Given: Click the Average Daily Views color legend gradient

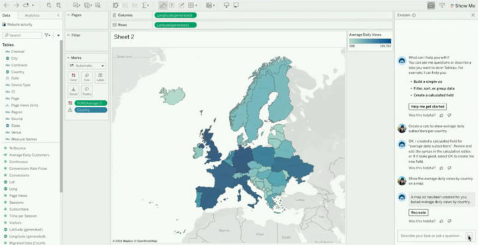Looking at the screenshot, I should coord(370,41).
